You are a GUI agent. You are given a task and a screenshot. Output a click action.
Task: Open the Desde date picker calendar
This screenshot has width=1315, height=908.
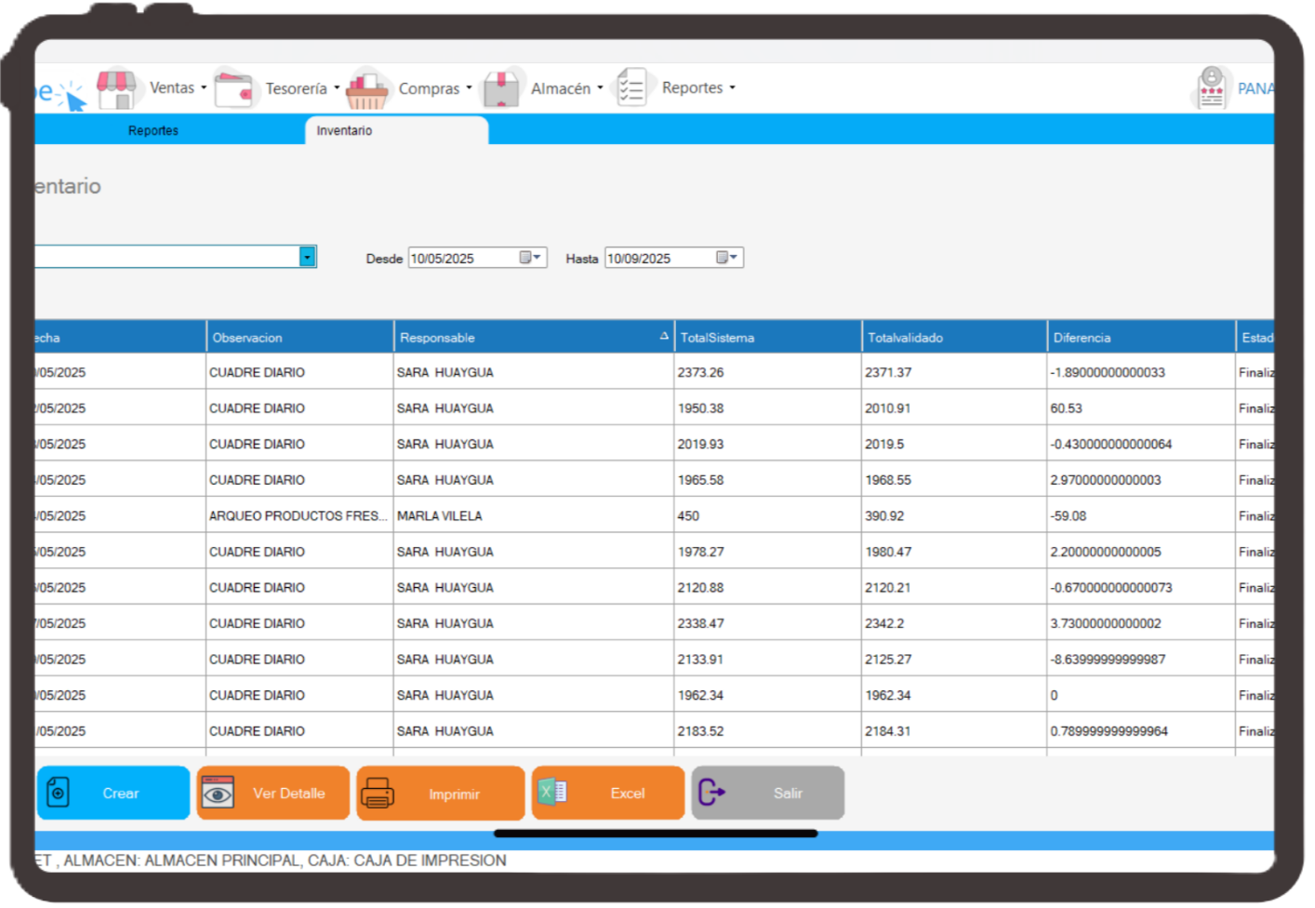529,258
